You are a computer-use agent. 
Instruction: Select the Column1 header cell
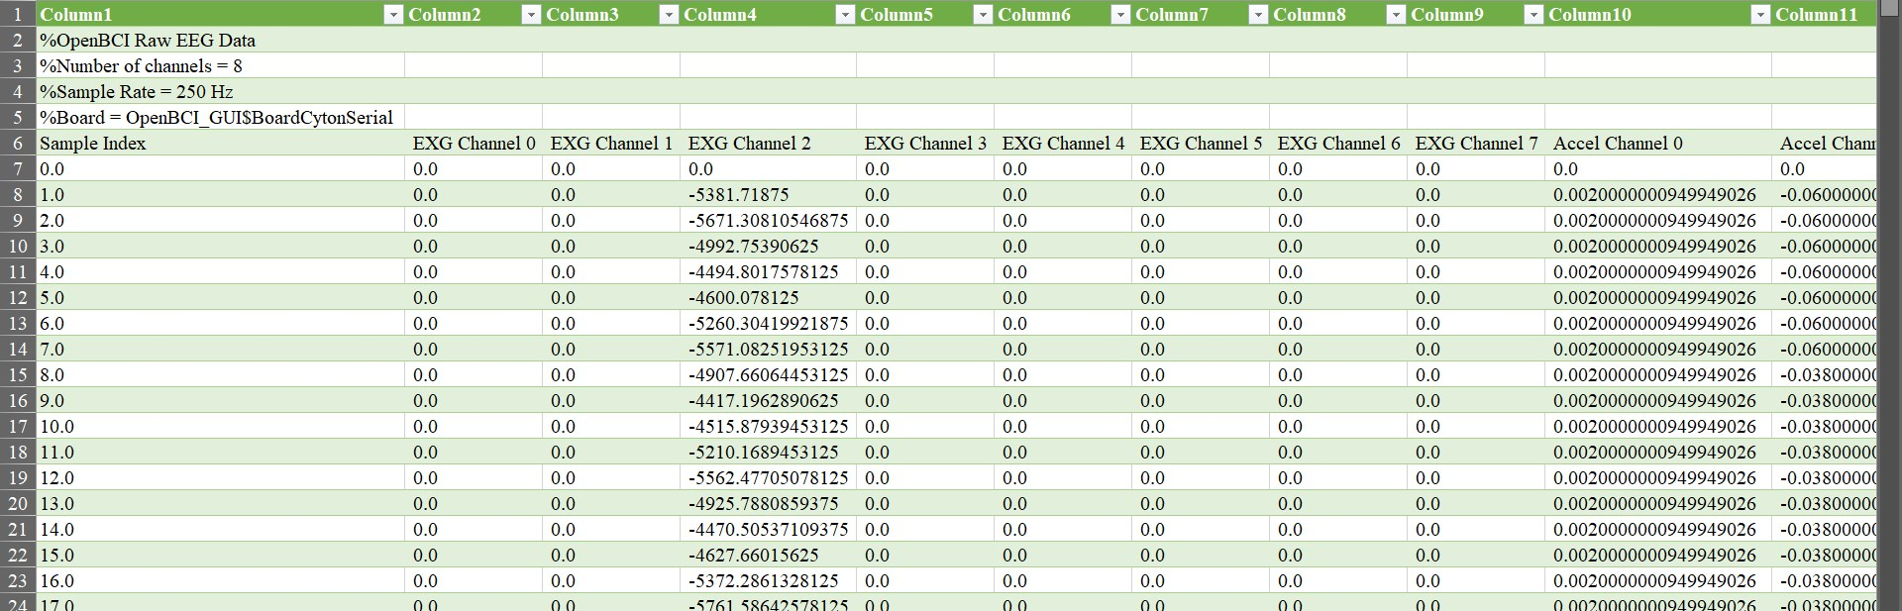point(220,14)
